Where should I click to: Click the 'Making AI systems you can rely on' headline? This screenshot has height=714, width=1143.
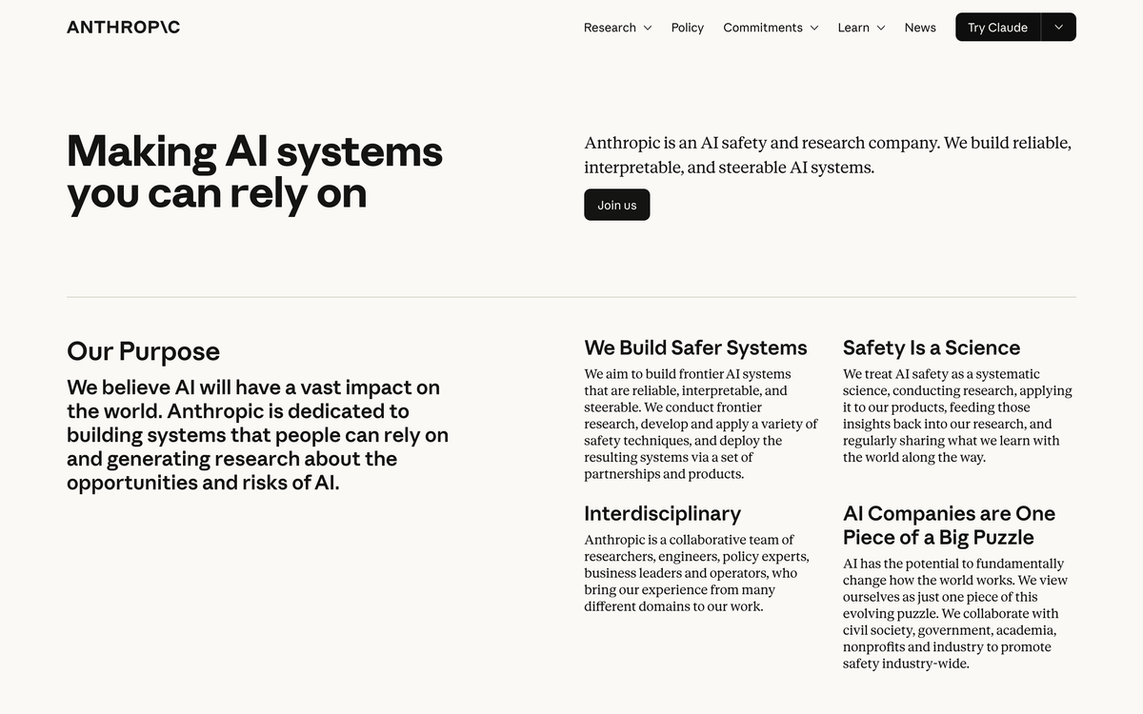pyautogui.click(x=255, y=172)
